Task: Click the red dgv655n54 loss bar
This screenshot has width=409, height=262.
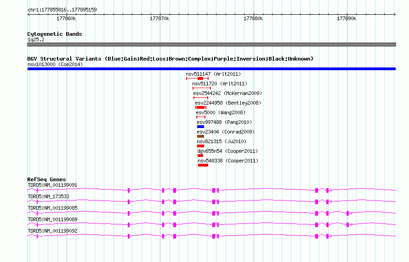Action: tap(200, 156)
